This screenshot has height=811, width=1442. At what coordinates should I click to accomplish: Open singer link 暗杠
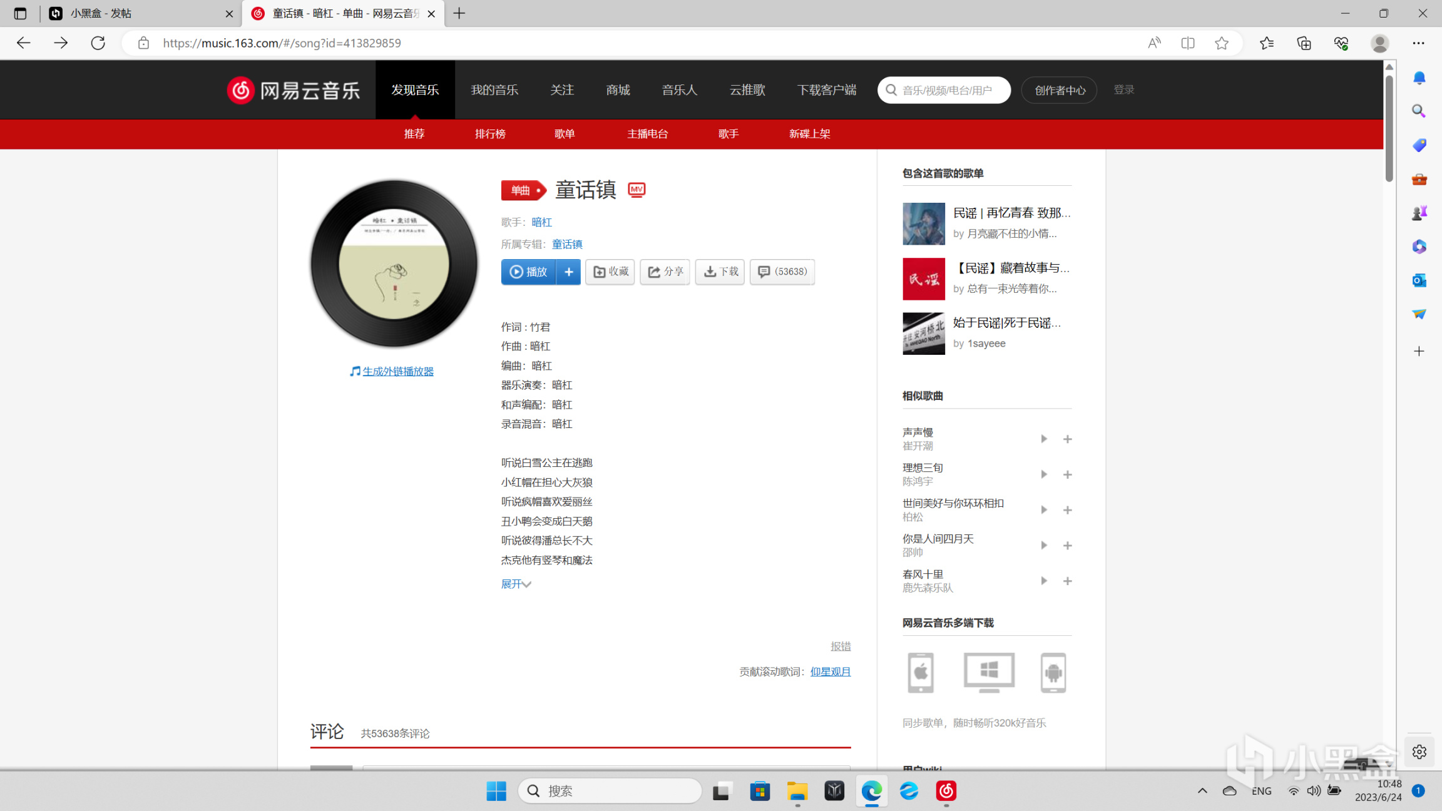point(541,222)
